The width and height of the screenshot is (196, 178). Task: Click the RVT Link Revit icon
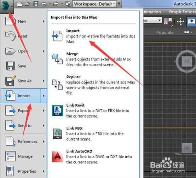pyautogui.click(x=58, y=111)
